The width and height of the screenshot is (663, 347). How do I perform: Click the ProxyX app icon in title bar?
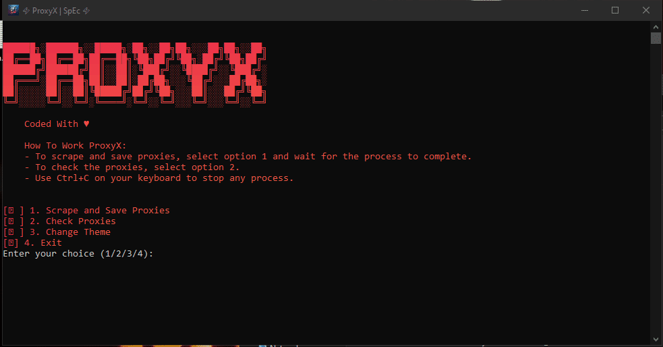13,10
